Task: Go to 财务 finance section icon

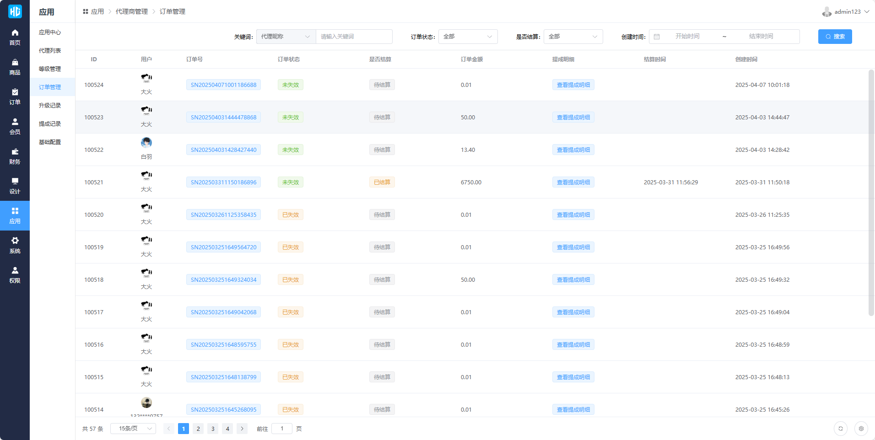Action: click(15, 156)
